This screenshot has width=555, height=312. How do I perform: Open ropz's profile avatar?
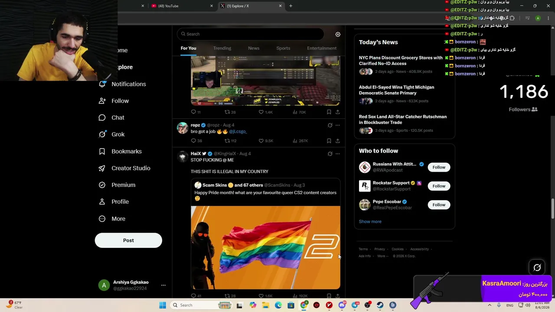pos(183,128)
